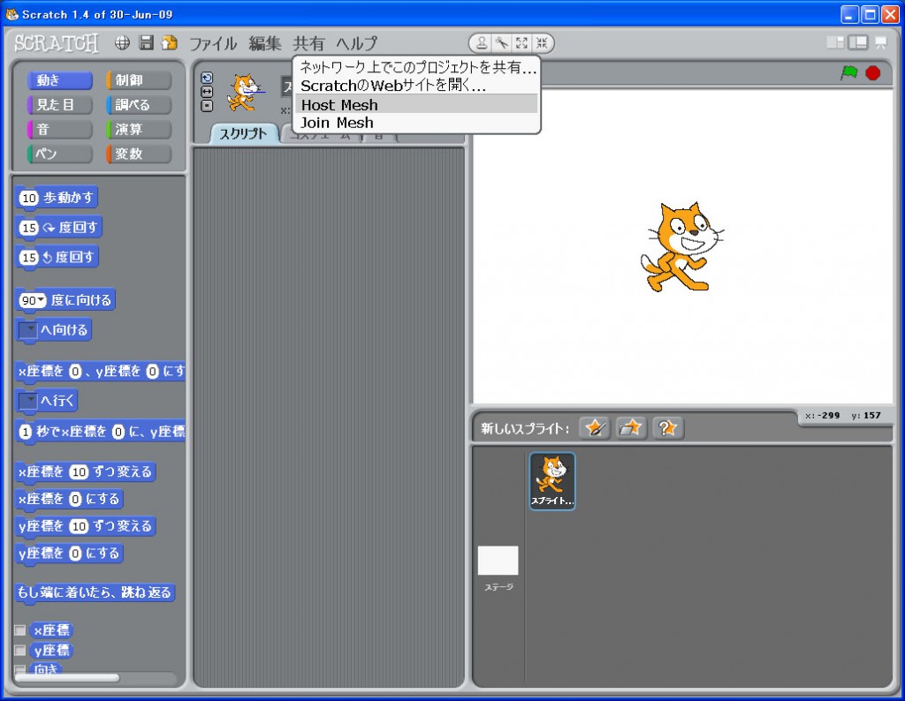
Task: Switch to the スクリプト tab
Action: click(243, 133)
